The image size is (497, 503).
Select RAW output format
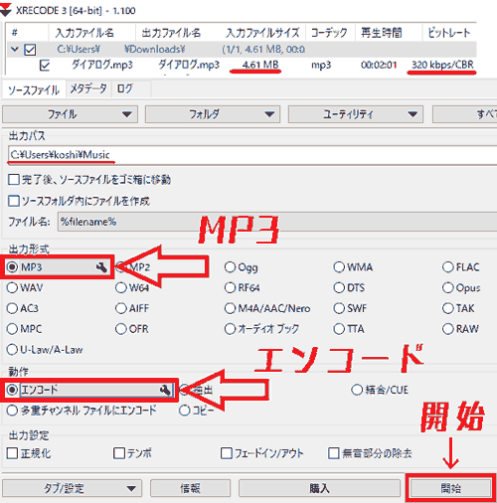[447, 329]
